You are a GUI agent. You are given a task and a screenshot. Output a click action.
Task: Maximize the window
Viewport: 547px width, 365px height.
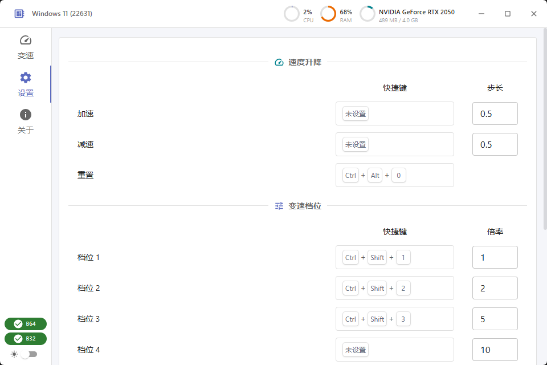coord(508,14)
